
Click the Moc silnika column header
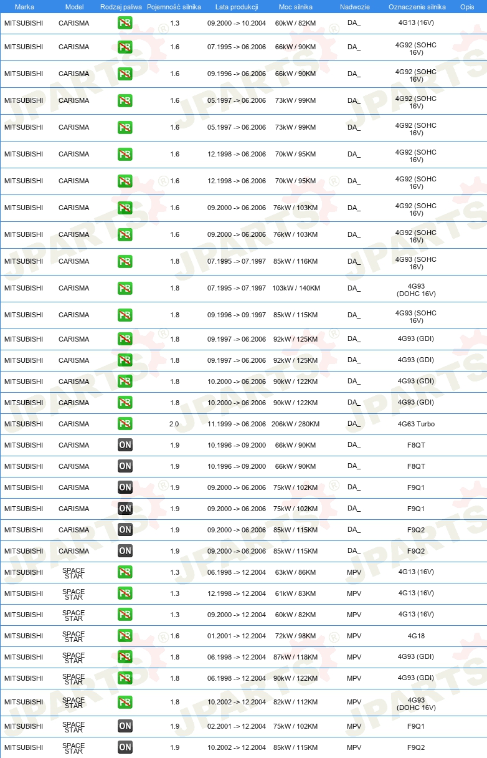[296, 7]
